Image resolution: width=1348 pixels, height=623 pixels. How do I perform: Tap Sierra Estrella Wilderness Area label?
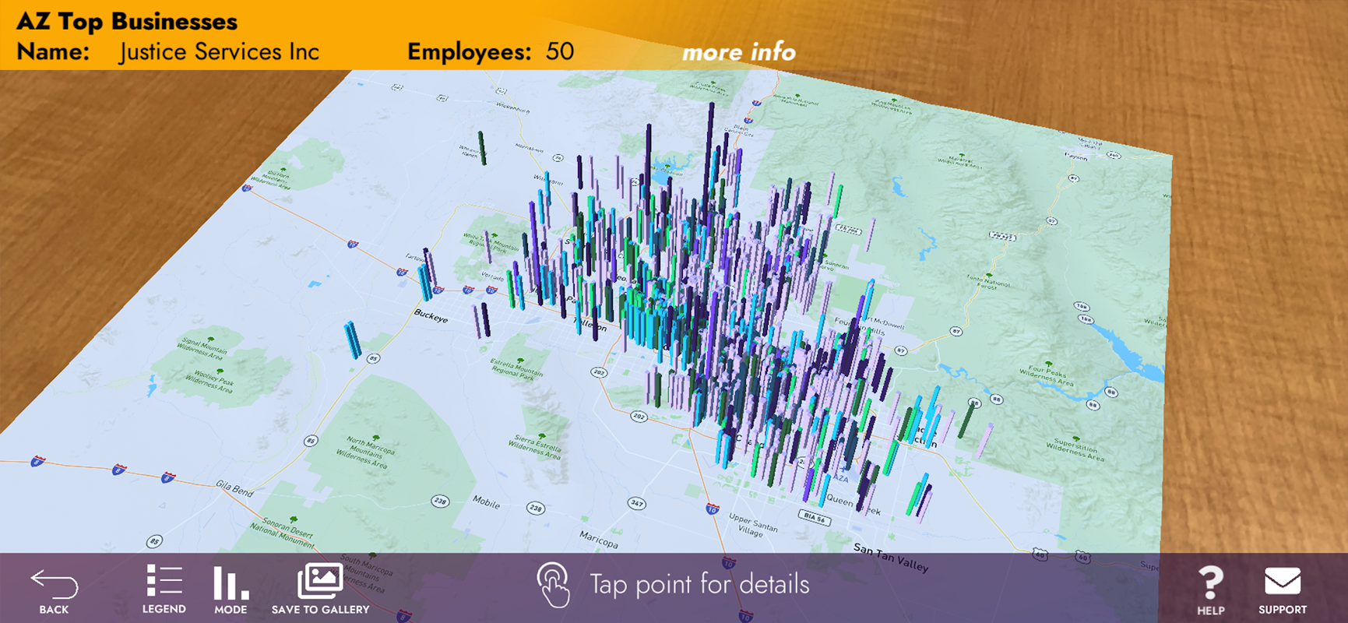(534, 445)
